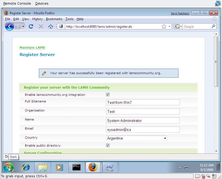Click the Maintain LAMS link

point(32,47)
